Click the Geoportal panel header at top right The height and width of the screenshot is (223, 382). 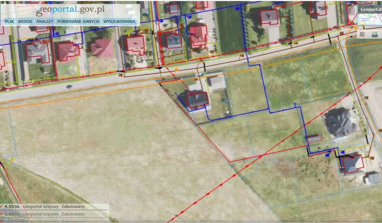[370, 9]
